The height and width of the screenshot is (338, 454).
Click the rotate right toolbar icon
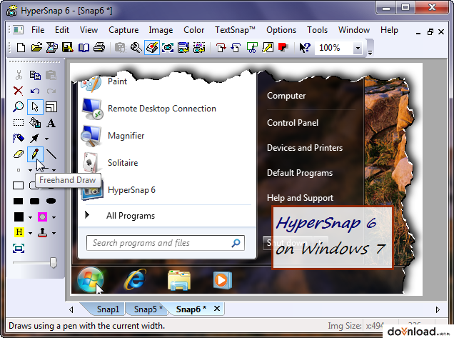[x=221, y=48]
